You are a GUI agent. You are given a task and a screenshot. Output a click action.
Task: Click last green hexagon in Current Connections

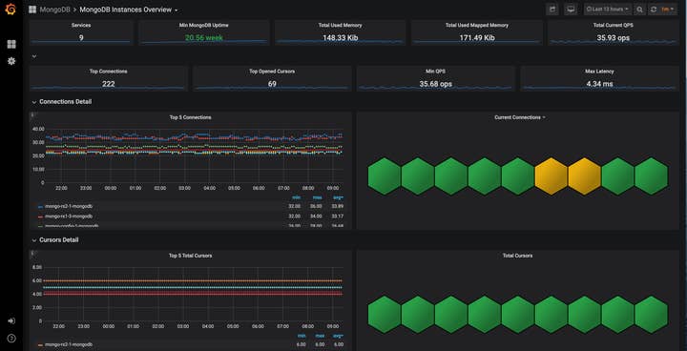tap(651, 176)
